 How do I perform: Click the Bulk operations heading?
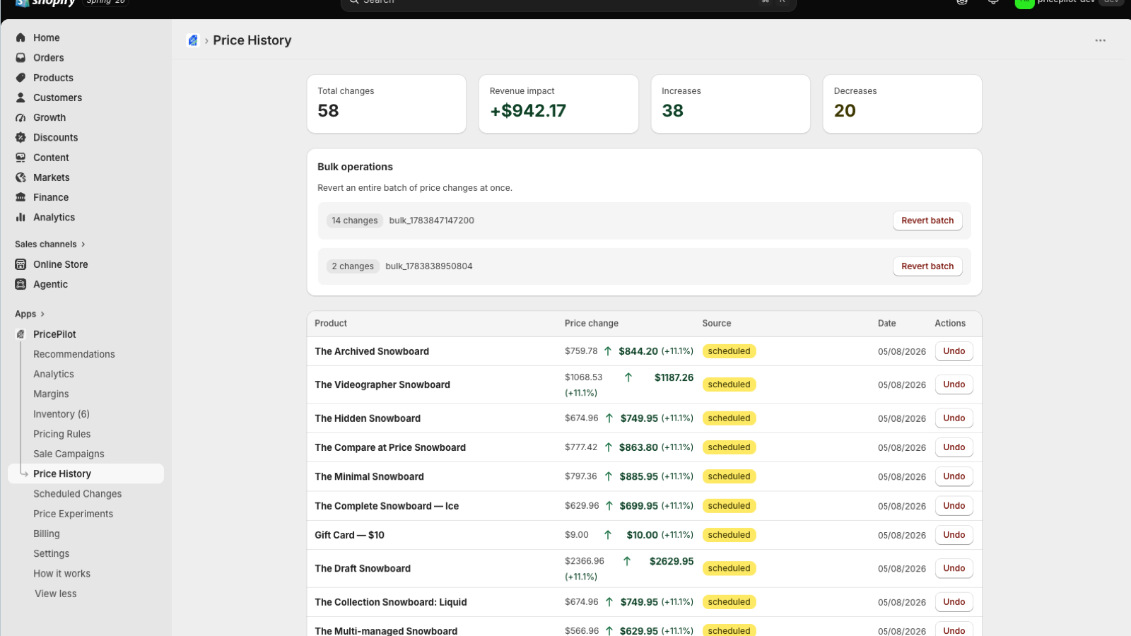coord(355,167)
